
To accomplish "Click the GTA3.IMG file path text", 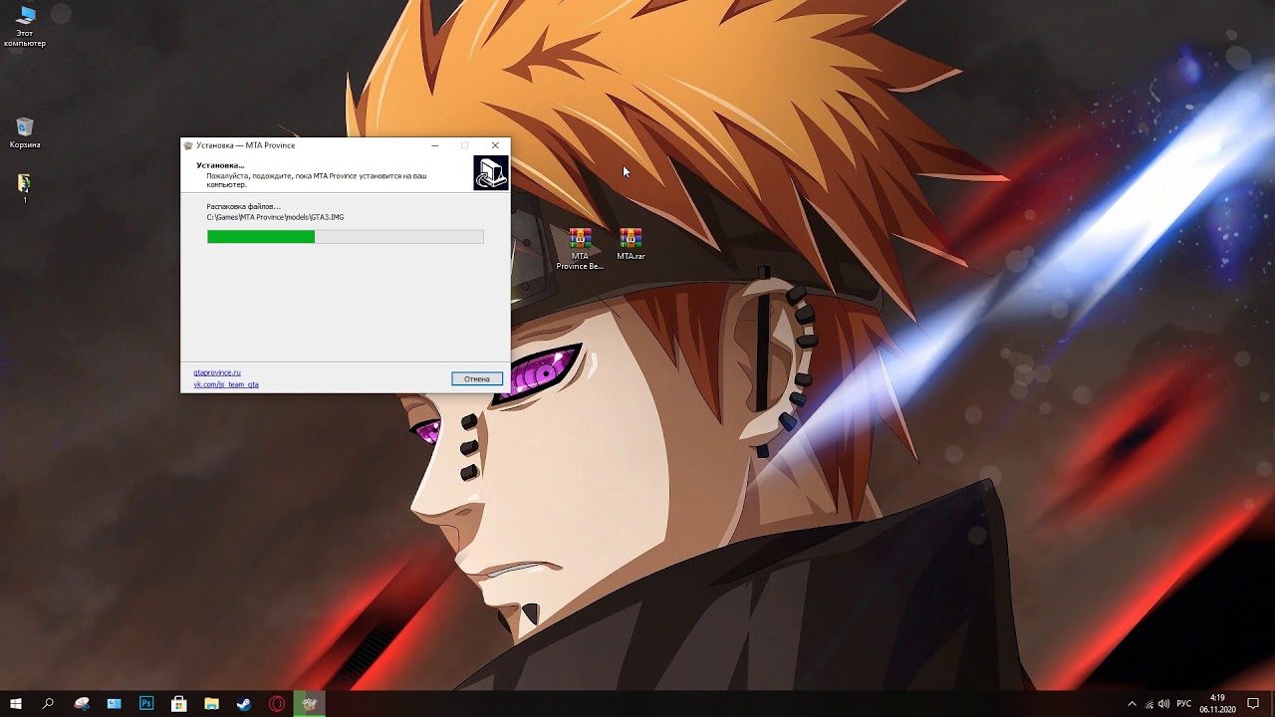I will click(275, 217).
